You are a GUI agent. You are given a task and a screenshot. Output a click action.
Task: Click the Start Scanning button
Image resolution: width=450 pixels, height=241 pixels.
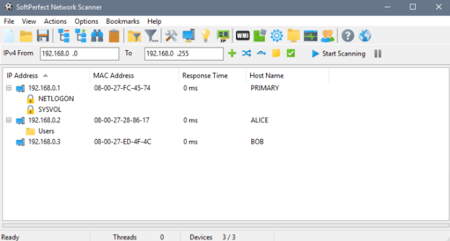tap(339, 53)
